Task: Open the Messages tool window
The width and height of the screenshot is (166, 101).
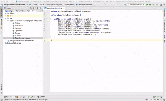Action: pos(20,97)
